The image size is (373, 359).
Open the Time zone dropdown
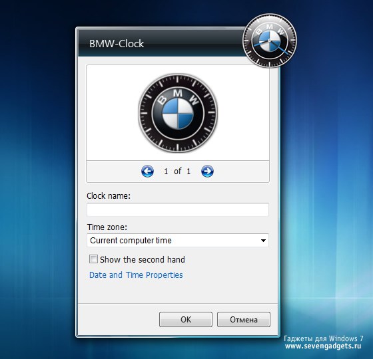[178, 240]
